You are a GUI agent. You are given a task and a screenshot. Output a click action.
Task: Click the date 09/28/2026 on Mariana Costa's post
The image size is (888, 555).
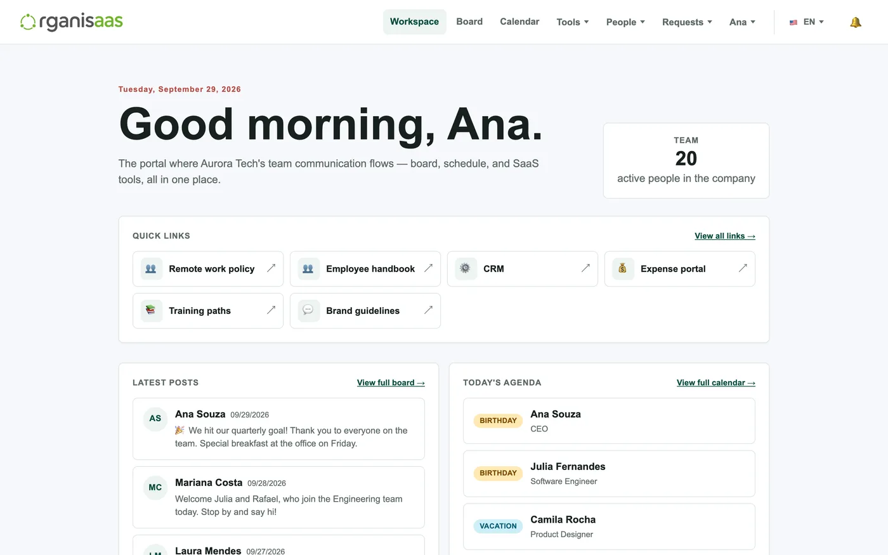(x=267, y=483)
